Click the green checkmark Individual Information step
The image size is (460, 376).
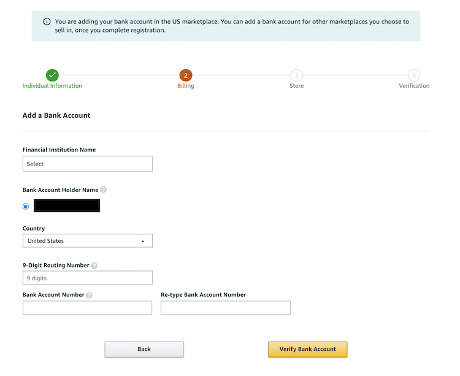(x=52, y=75)
